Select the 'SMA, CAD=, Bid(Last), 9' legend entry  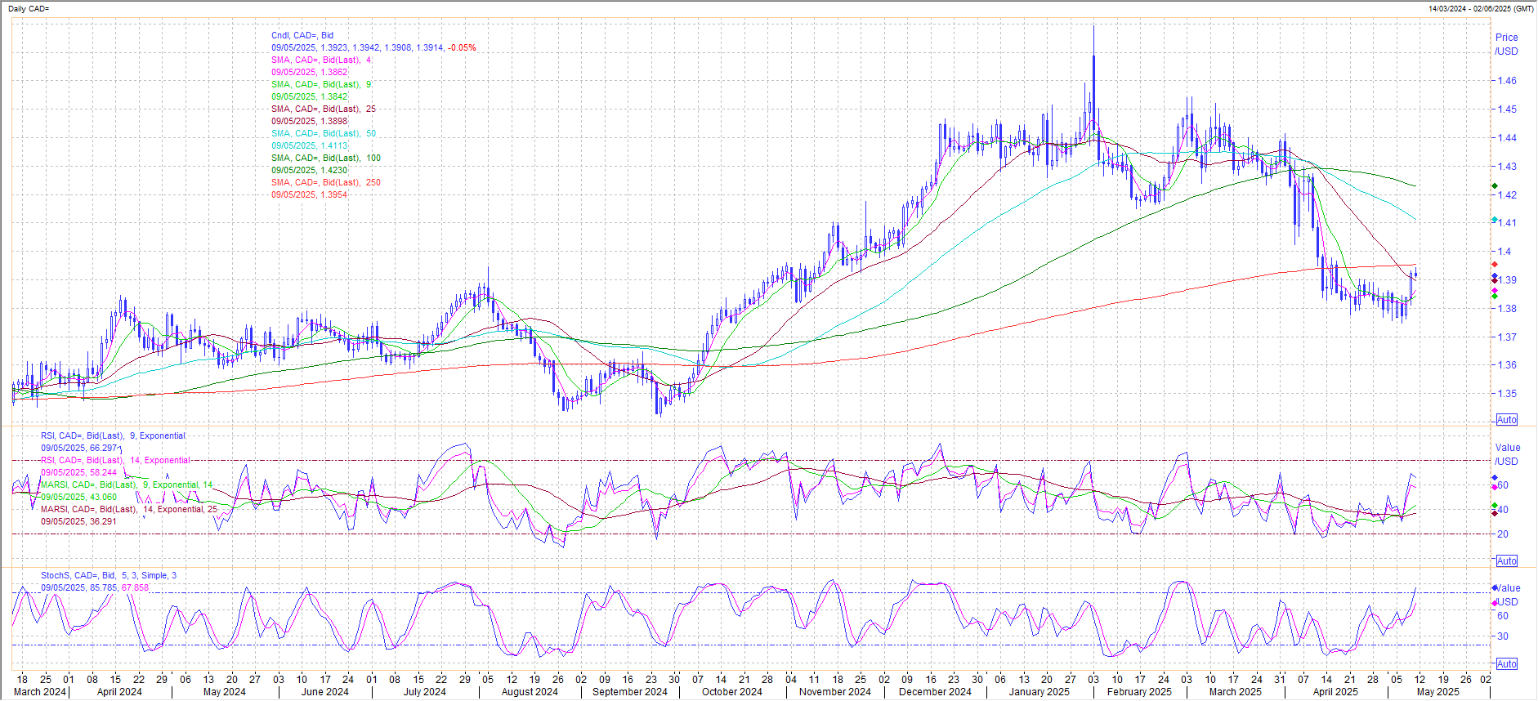[x=321, y=84]
